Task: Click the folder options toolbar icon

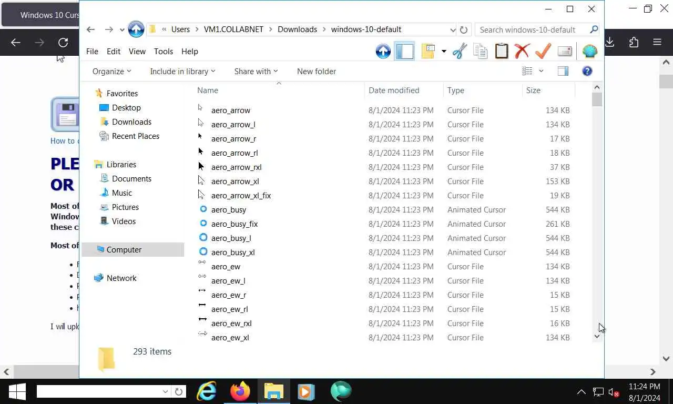Action: pyautogui.click(x=429, y=51)
